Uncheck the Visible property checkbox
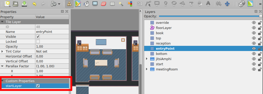Image resolution: width=263 pixels, height=94 pixels. tap(38, 37)
